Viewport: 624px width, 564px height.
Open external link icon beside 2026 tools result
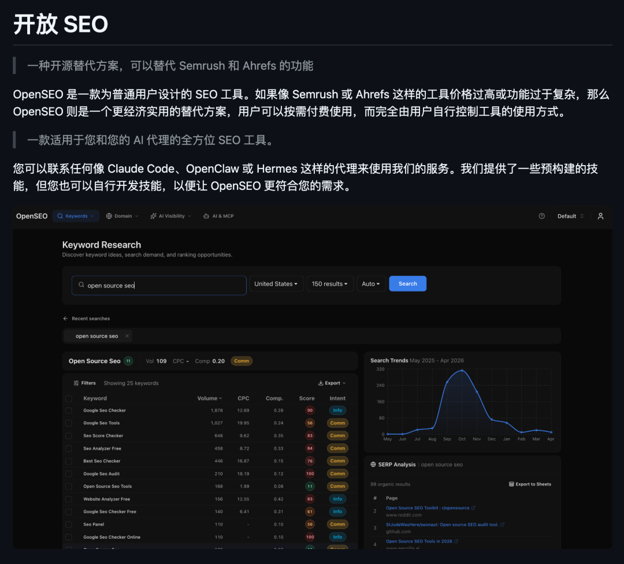click(456, 541)
